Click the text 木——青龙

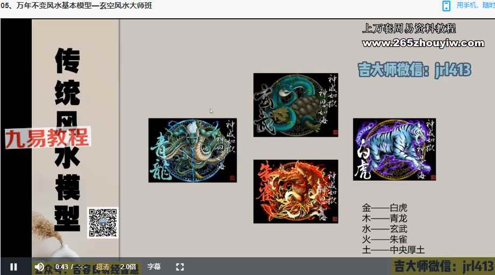click(x=385, y=218)
